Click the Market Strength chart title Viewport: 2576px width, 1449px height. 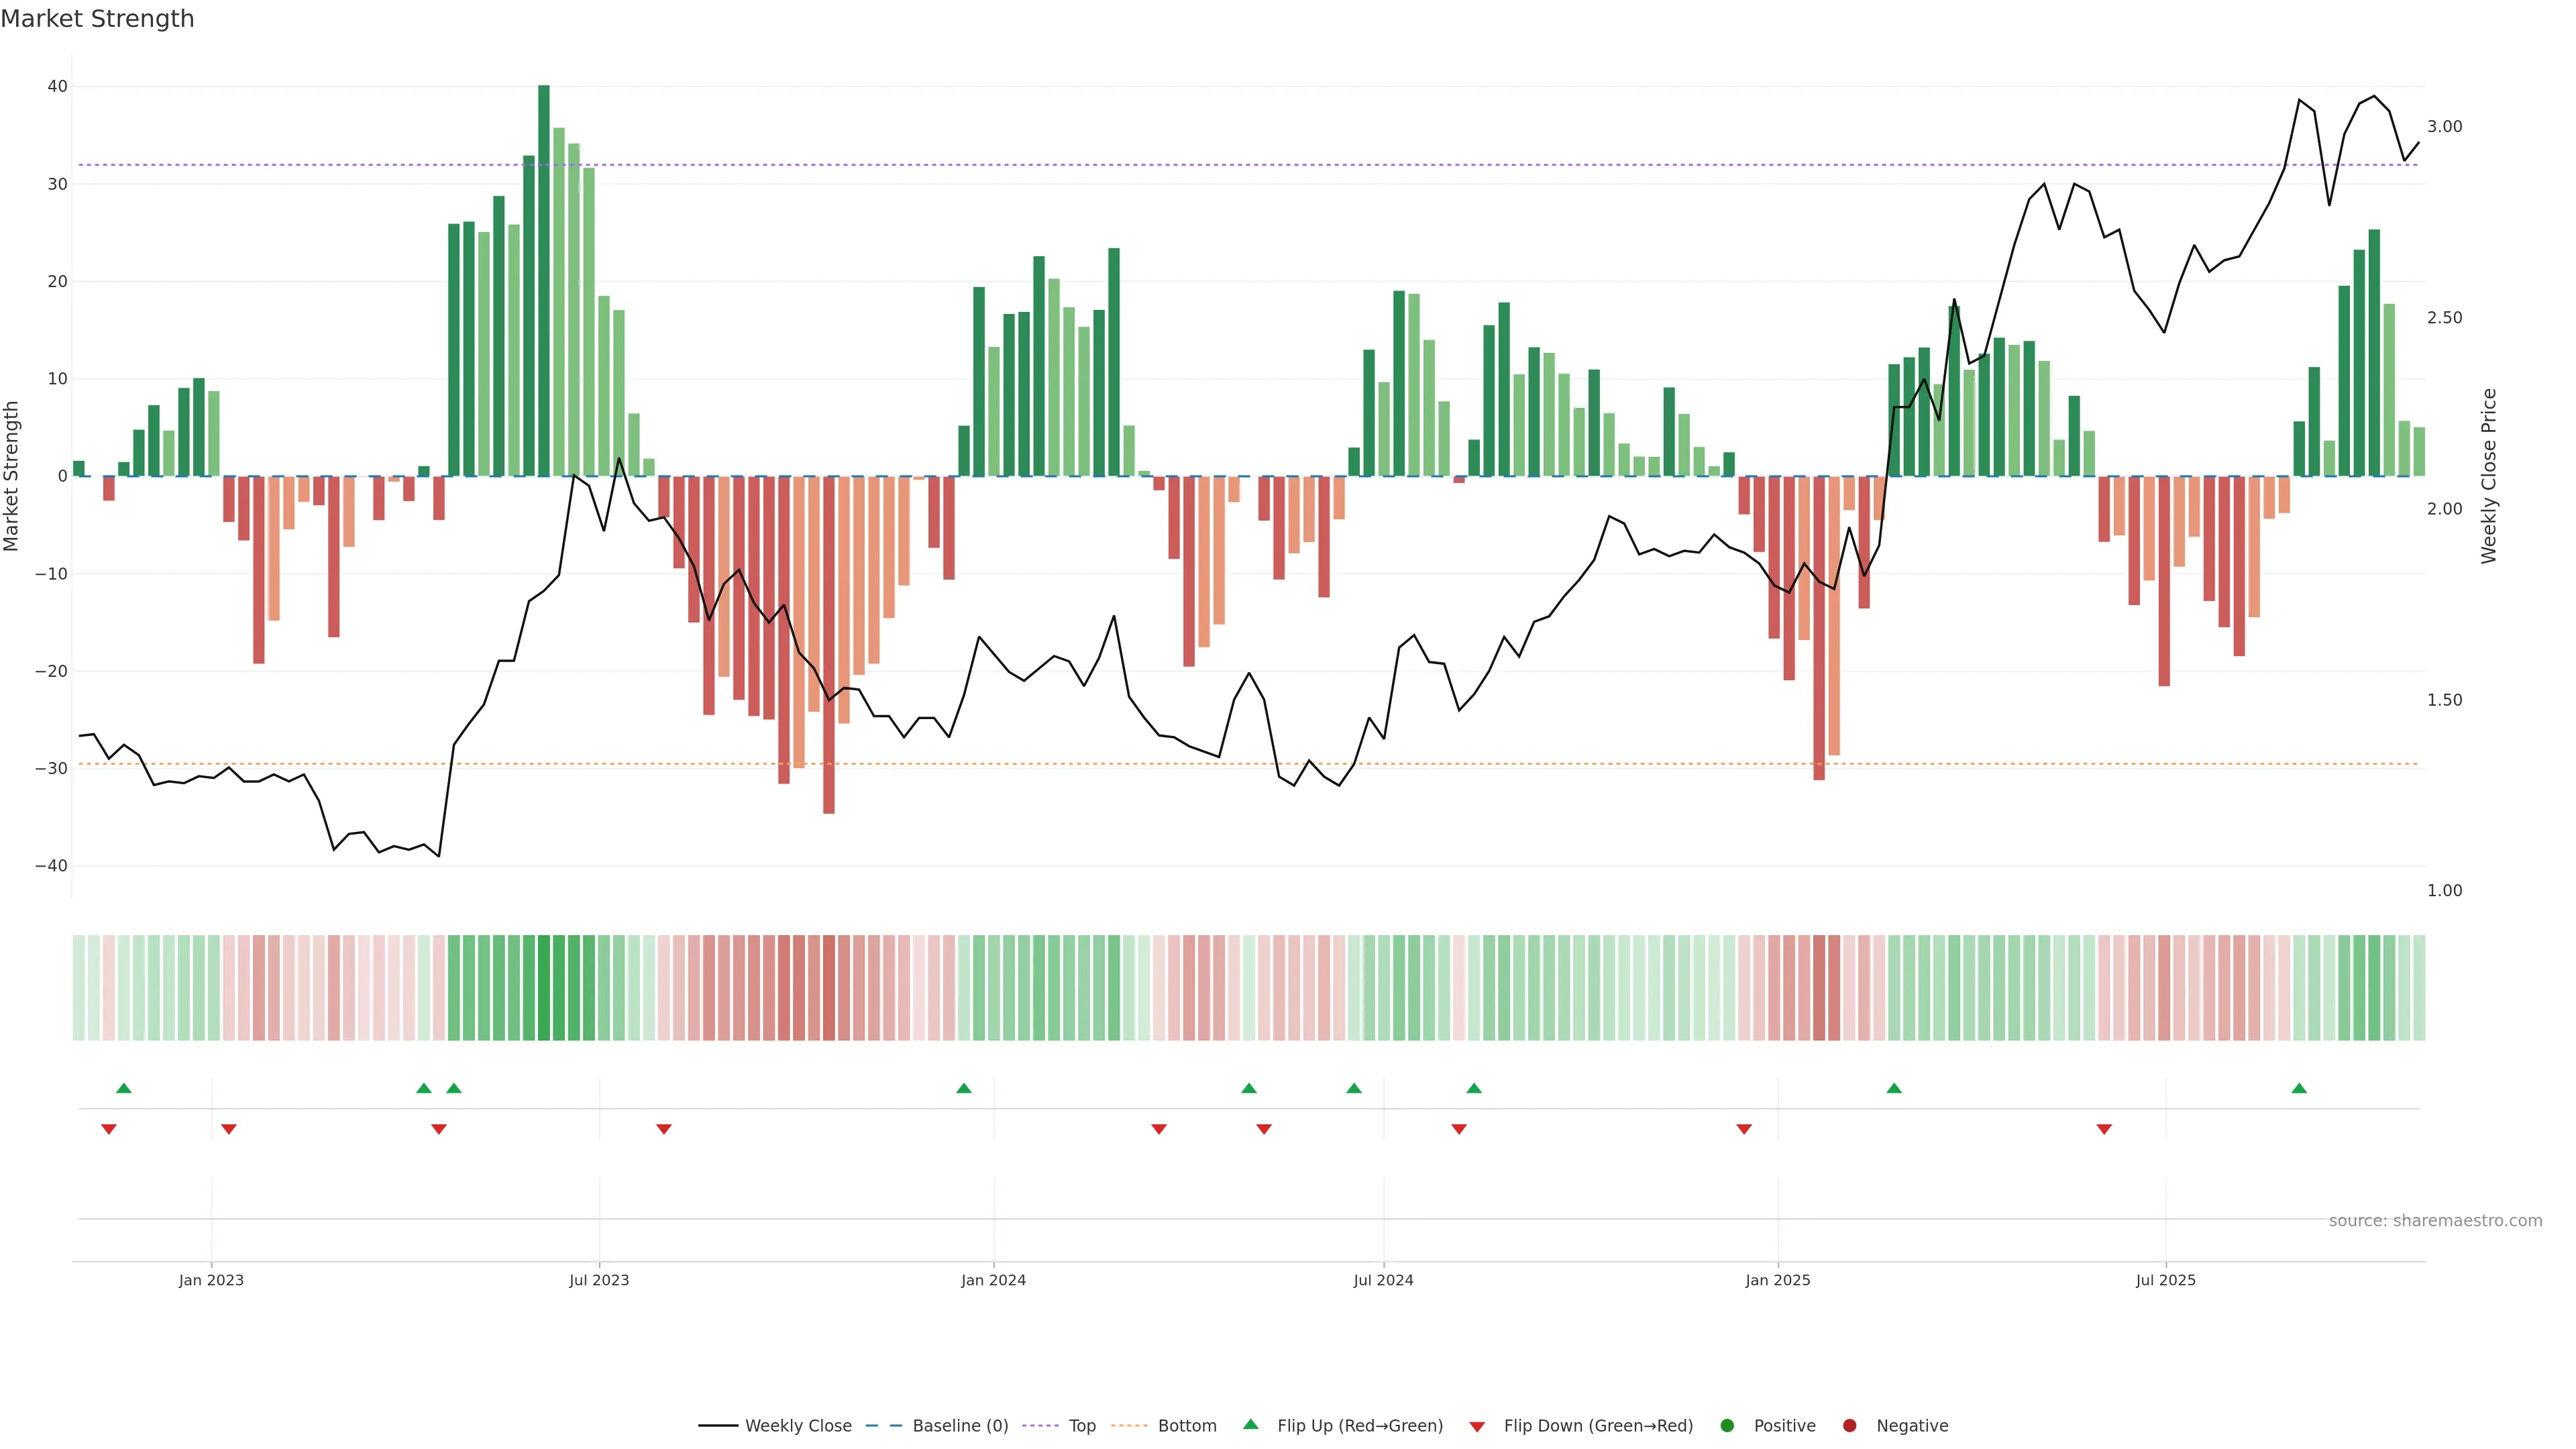tap(97, 19)
